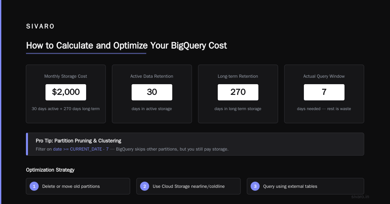This screenshot has width=390, height=204.
Task: Click 'Query using external tables'
Action: 290,186
